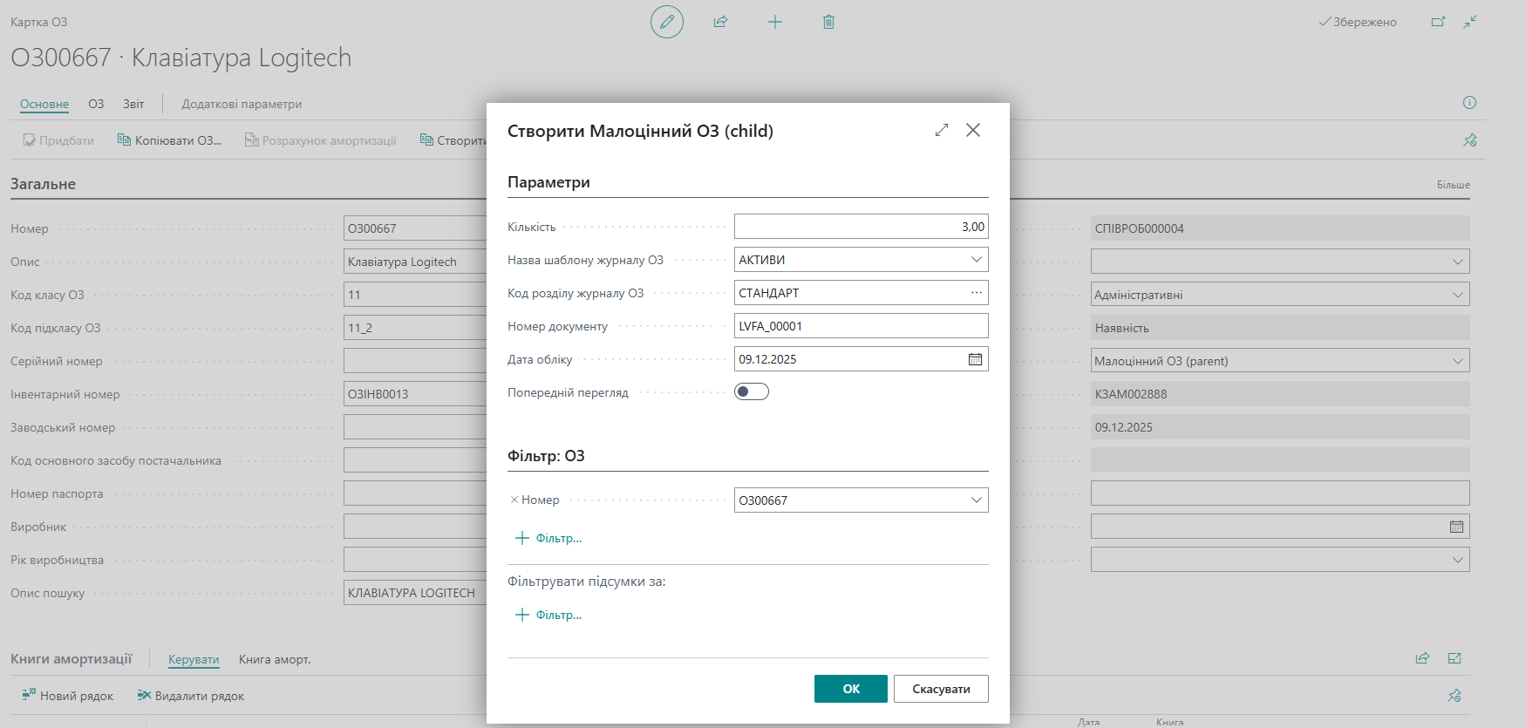Viewport: 1526px width, 728px height.
Task: Remove the Номер filter with the X icon
Action: point(514,500)
